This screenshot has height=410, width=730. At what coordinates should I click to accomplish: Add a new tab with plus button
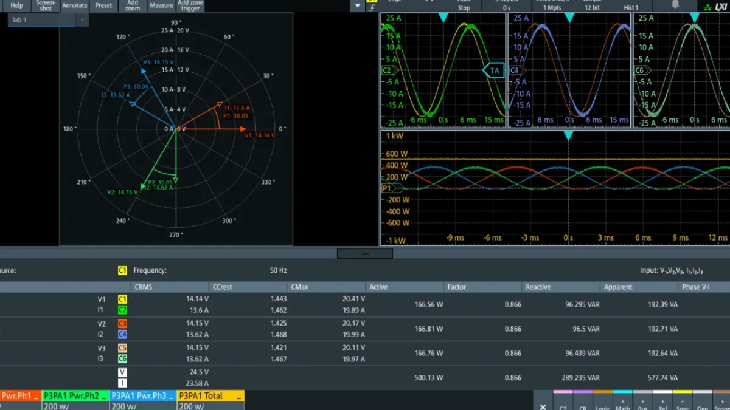[83, 19]
